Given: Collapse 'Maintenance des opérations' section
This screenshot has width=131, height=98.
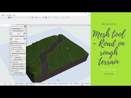Looking at the screenshot, I should (11, 54).
